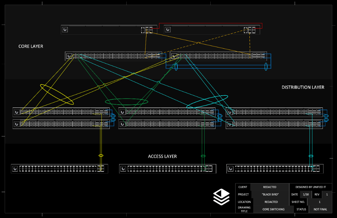Screen dimensions: 337x218
Task: Click the PROJECT field label
Action: point(243,194)
